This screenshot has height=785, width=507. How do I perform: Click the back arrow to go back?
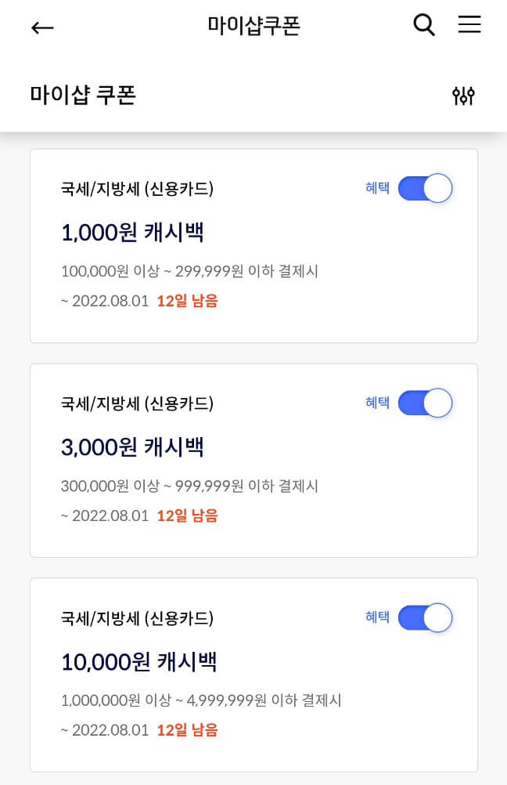(x=42, y=27)
